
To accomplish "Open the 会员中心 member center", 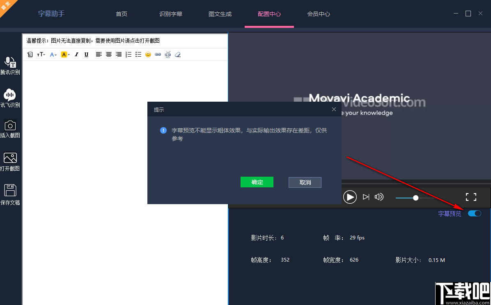I will coord(319,14).
